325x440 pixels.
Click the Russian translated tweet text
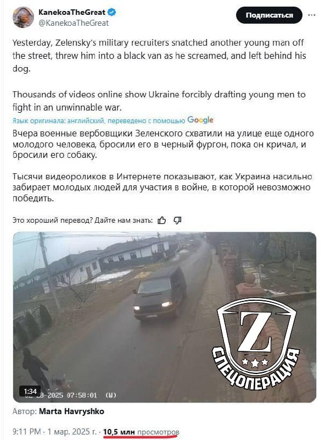coord(162,166)
